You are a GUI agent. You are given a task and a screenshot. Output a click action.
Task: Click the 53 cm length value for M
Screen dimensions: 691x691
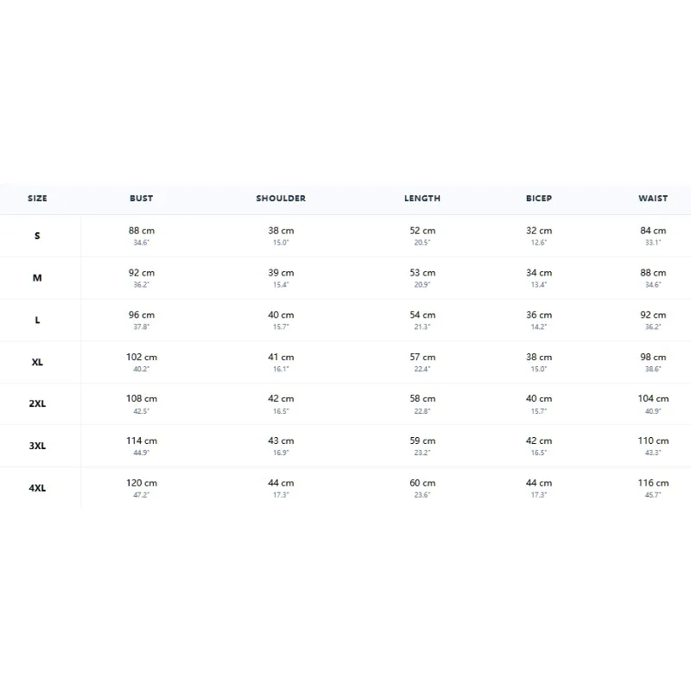422,273
